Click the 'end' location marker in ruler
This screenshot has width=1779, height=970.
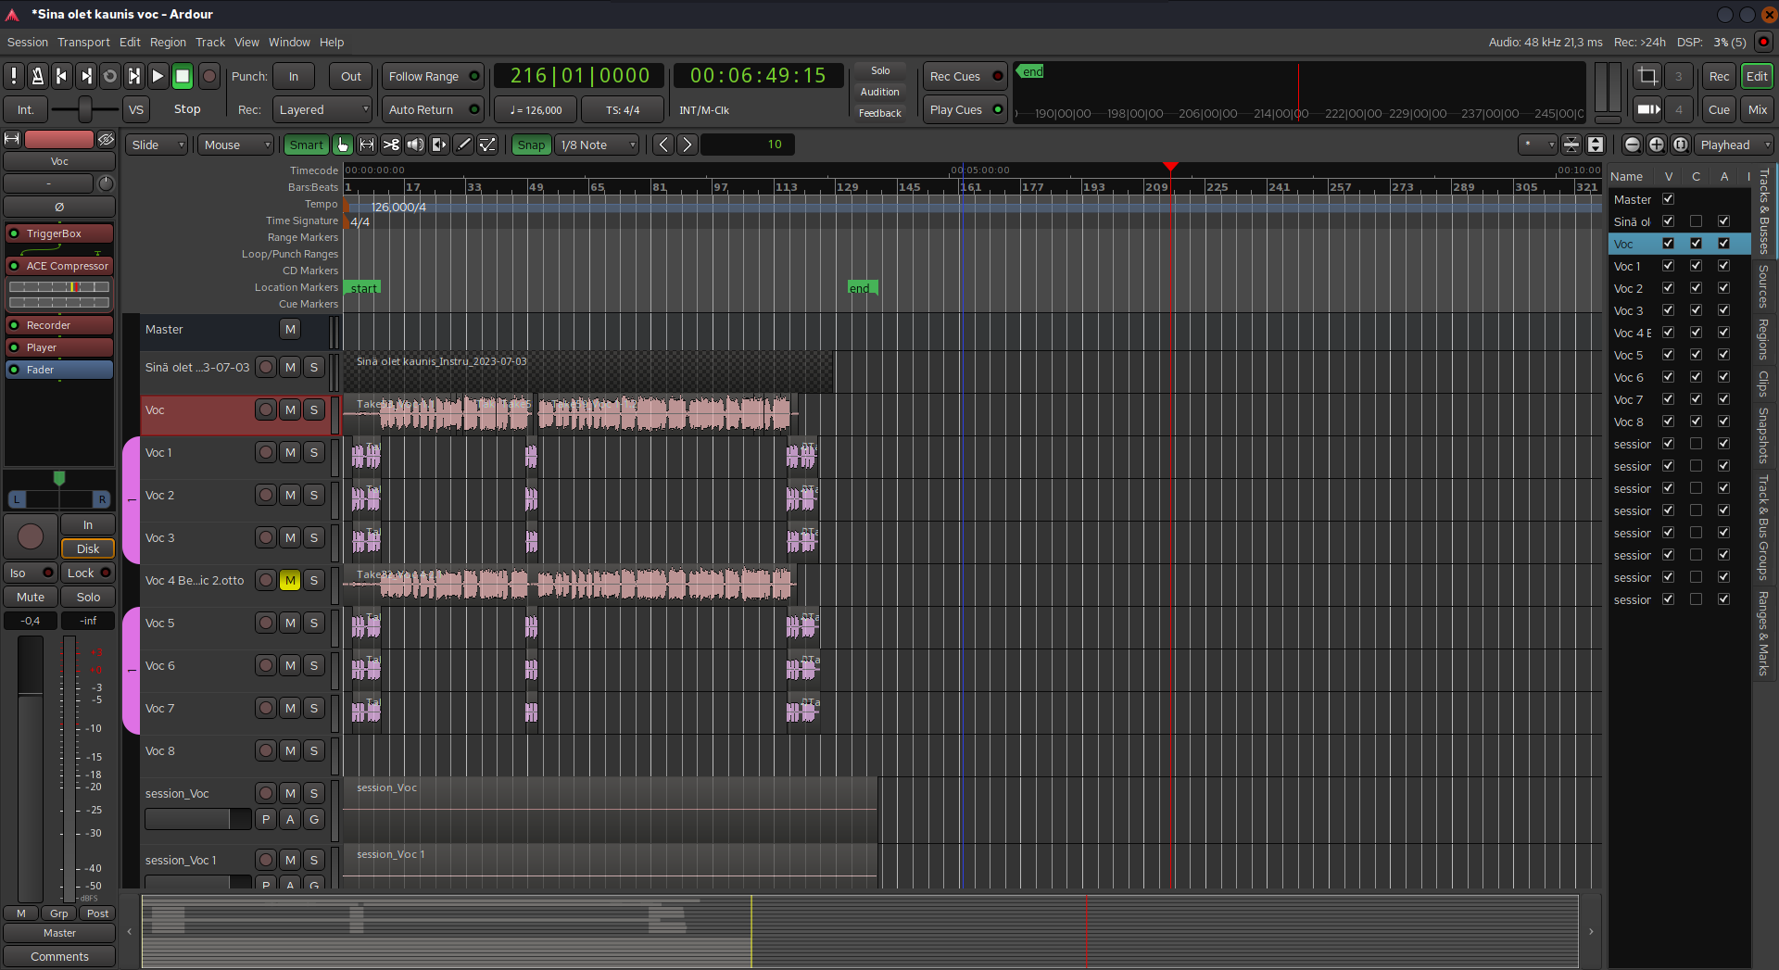(x=860, y=288)
